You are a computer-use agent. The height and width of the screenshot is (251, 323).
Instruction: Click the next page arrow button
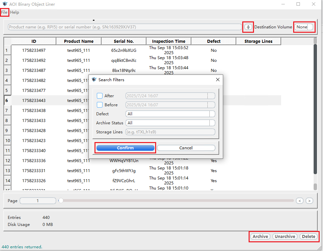coord(309,201)
